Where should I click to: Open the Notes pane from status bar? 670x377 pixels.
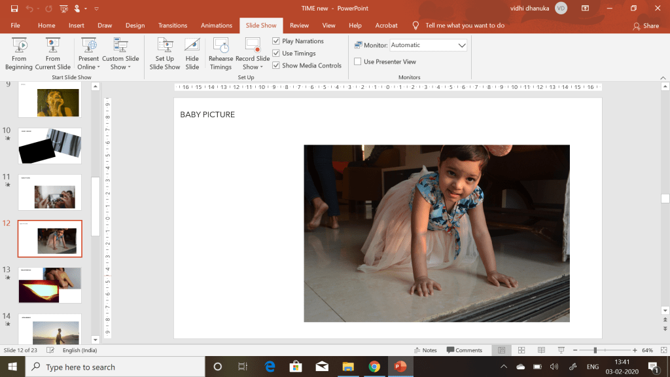pyautogui.click(x=425, y=350)
